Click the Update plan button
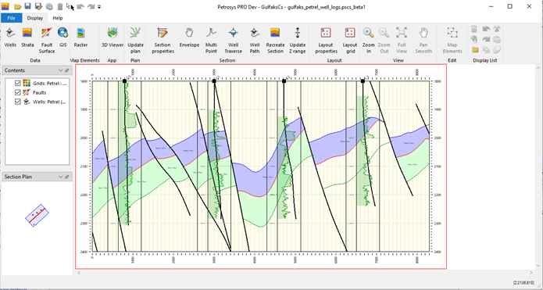The height and width of the screenshot is (290, 543). coord(135,41)
